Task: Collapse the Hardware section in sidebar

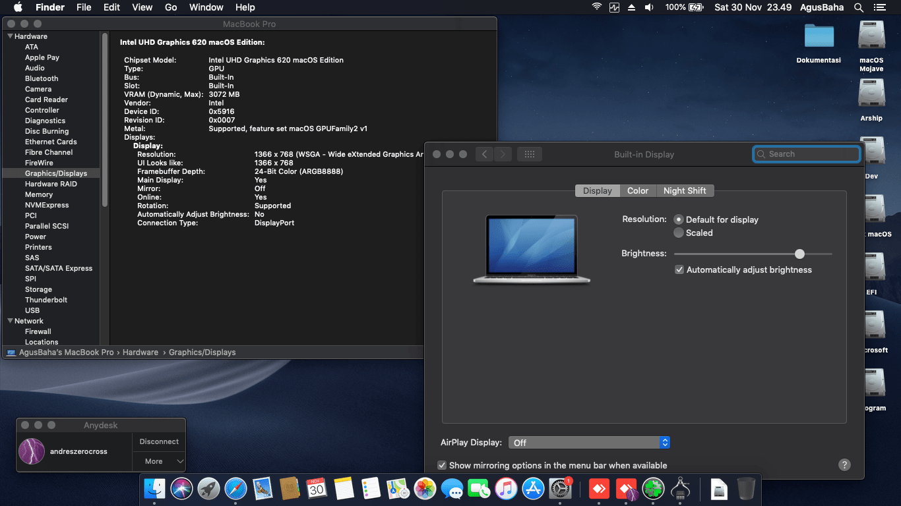Action: tap(10, 36)
